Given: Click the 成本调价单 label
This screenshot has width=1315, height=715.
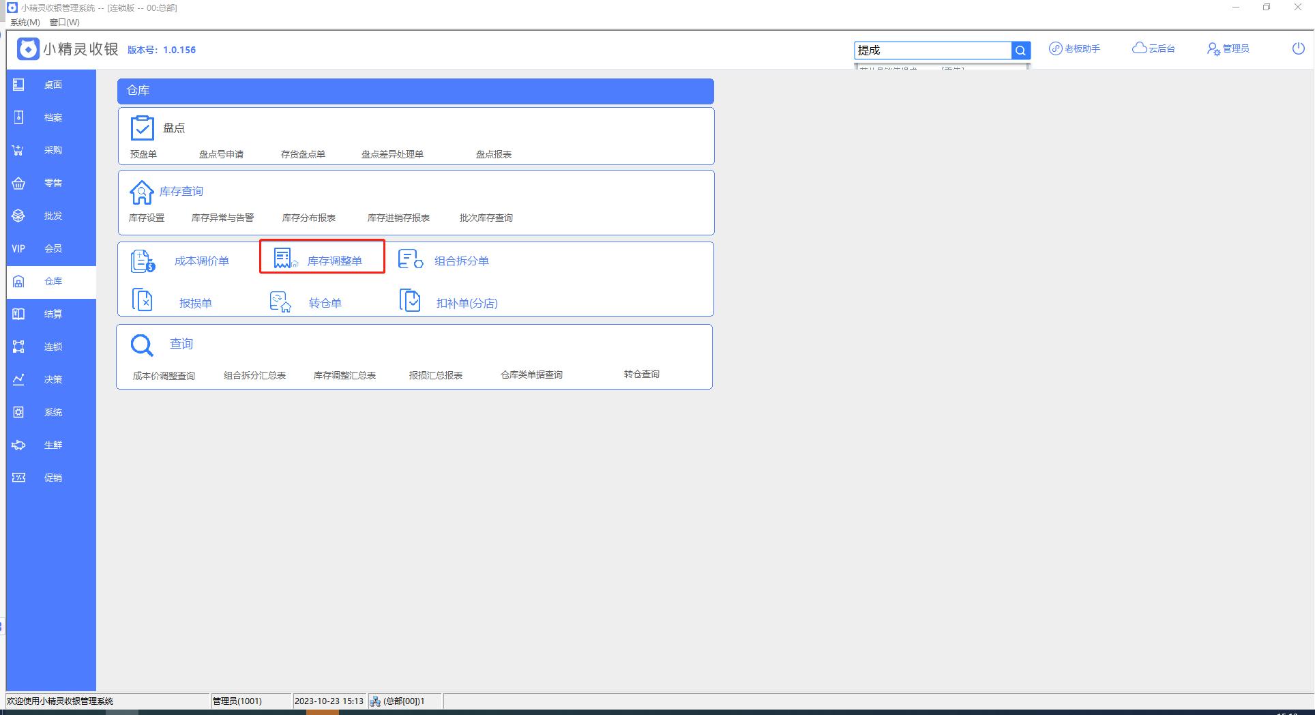Looking at the screenshot, I should (x=202, y=261).
